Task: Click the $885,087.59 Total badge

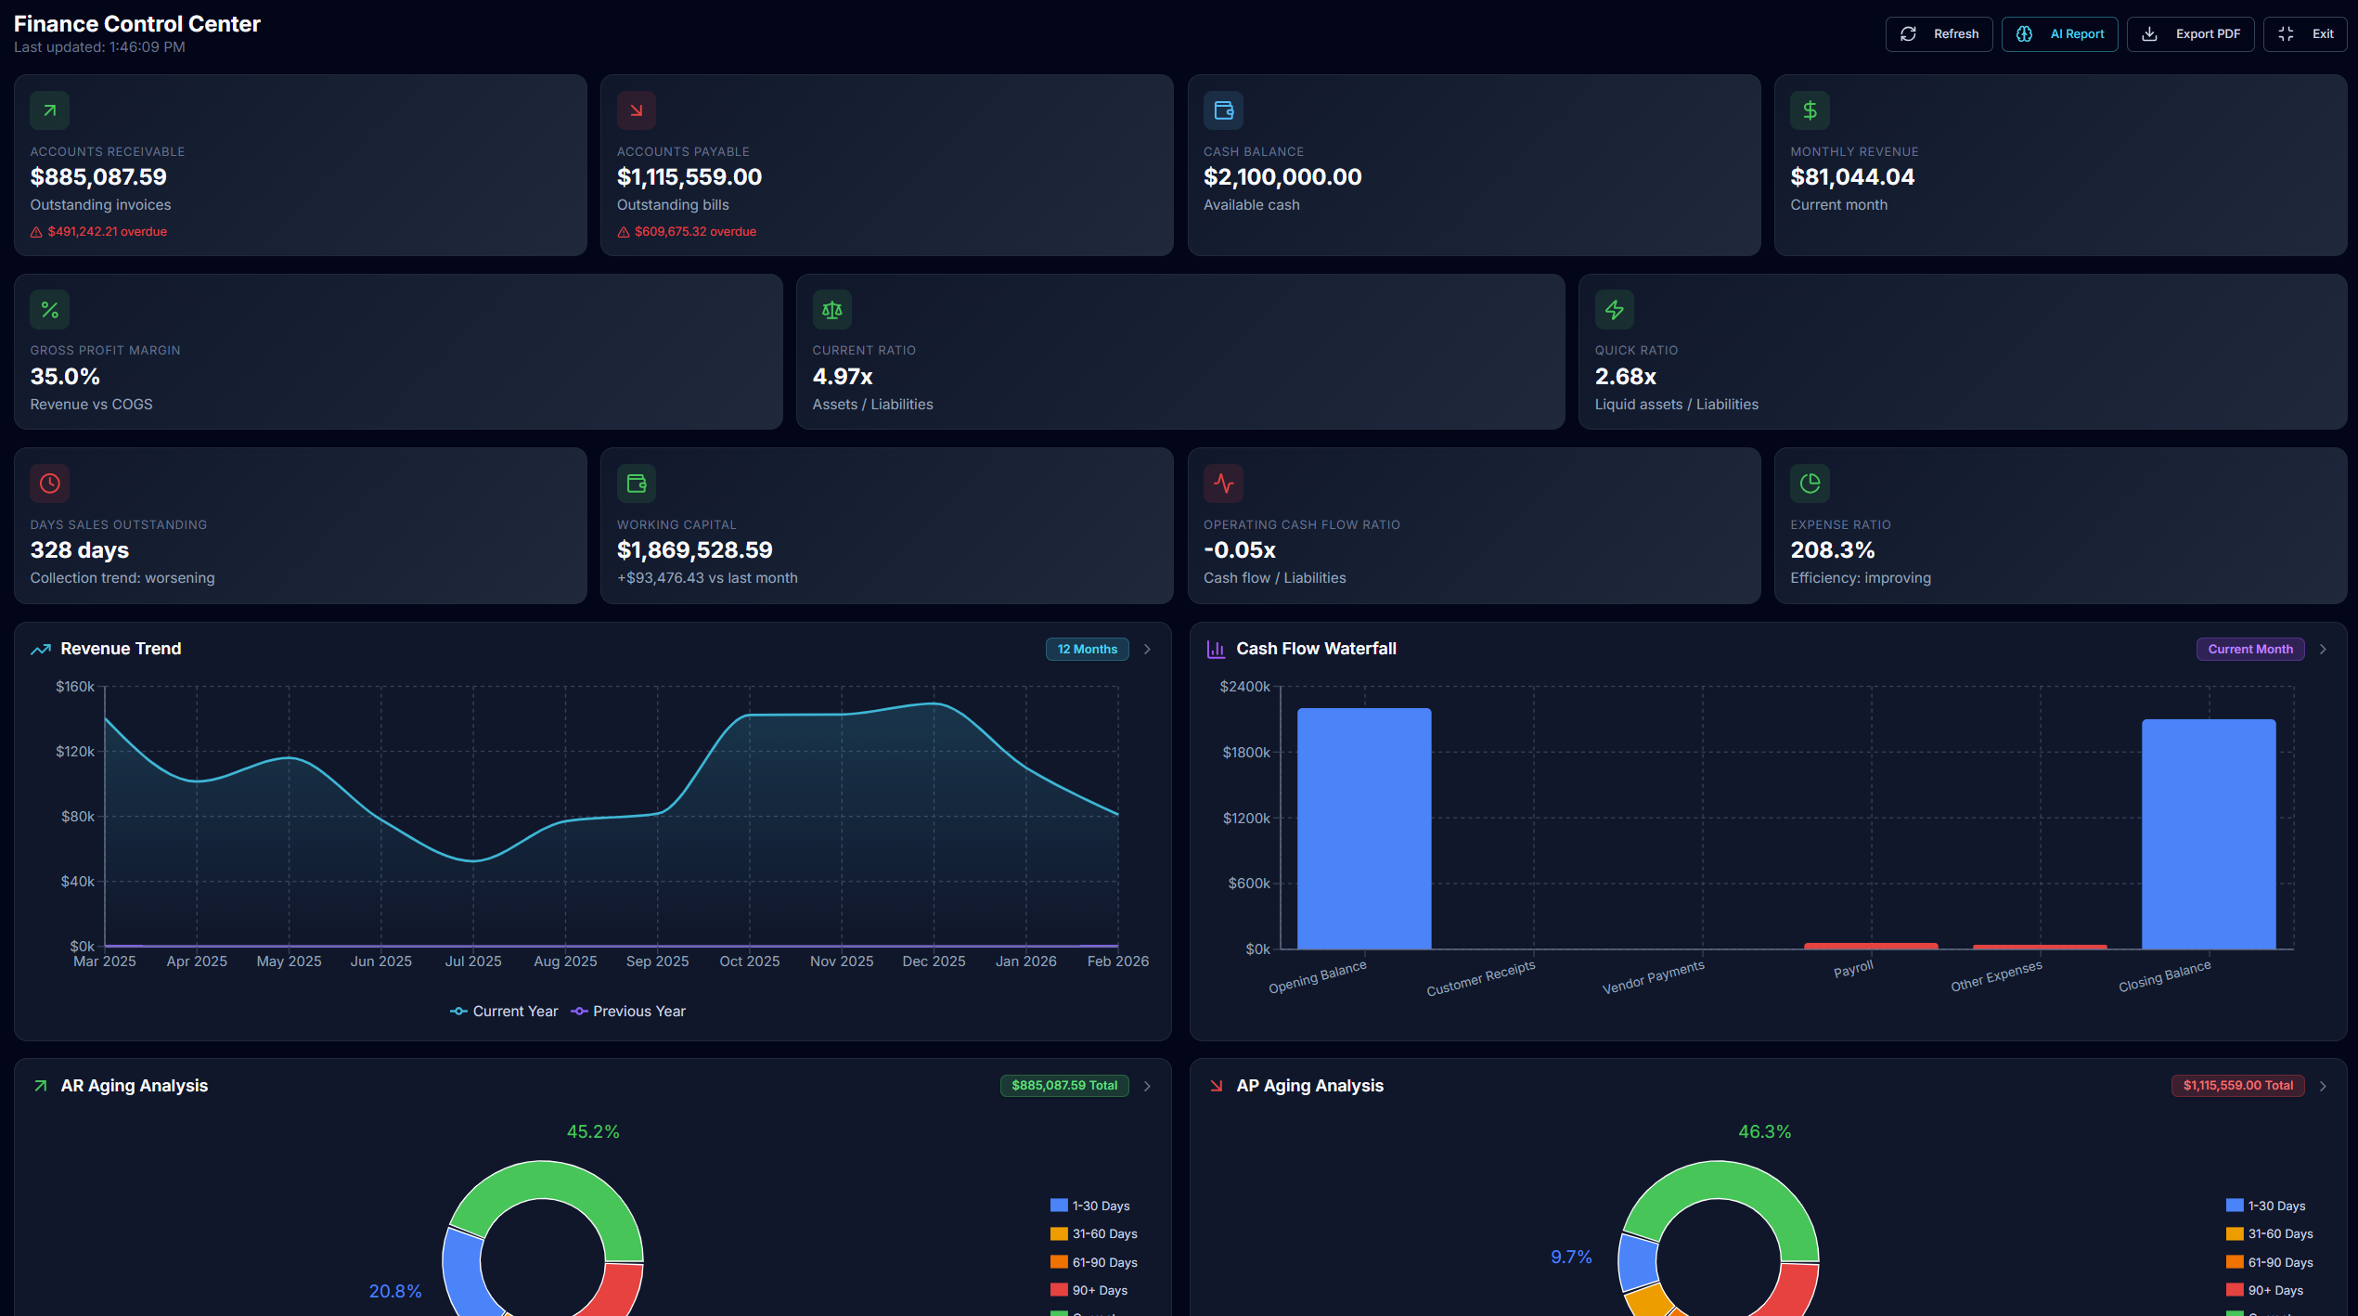Action: click(1064, 1086)
